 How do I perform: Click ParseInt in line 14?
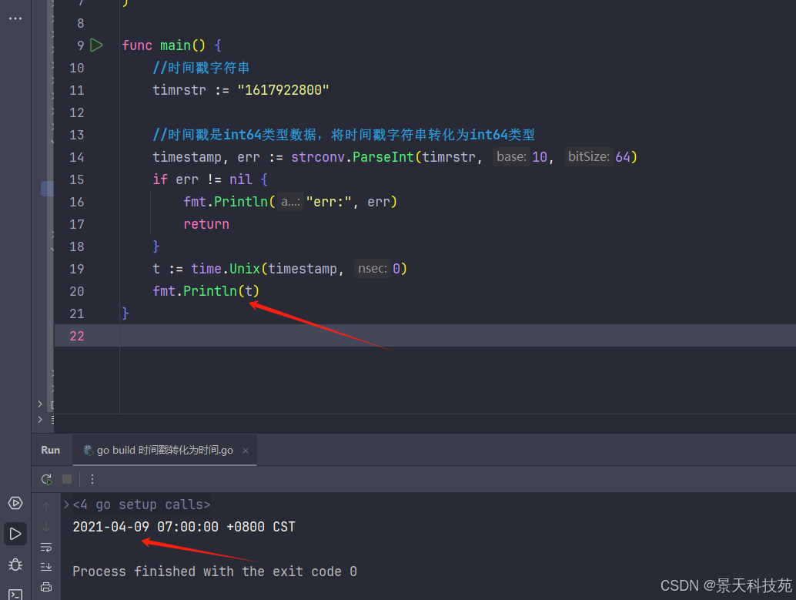coord(383,157)
